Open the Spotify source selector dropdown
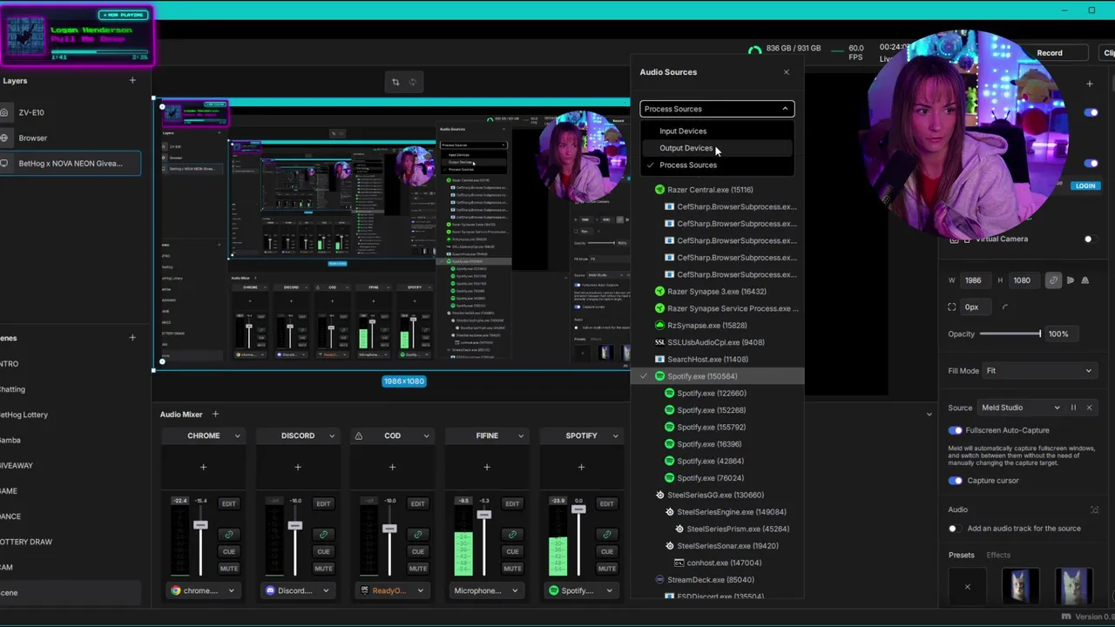 pyautogui.click(x=581, y=590)
